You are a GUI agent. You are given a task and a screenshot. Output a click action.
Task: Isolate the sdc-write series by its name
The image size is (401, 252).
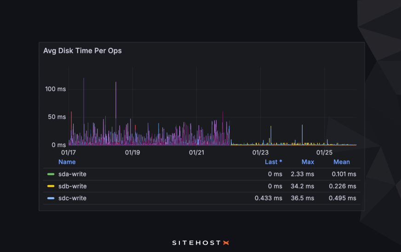72,198
